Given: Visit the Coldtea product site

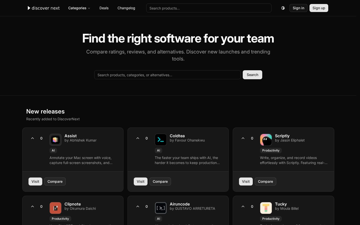Looking at the screenshot, I should (140, 181).
